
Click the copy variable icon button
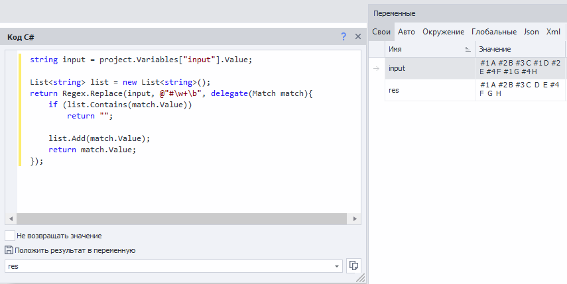353,265
